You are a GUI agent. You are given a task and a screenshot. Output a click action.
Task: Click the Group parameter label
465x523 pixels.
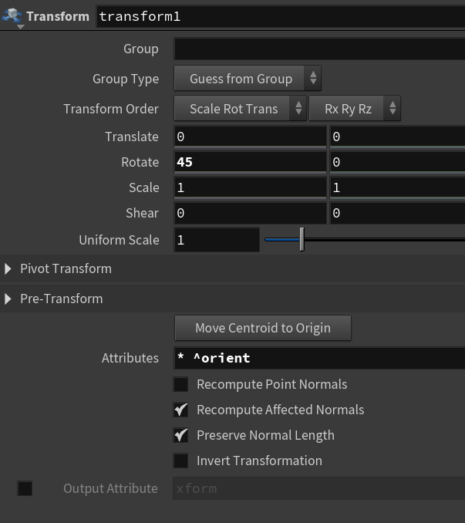pyautogui.click(x=141, y=49)
